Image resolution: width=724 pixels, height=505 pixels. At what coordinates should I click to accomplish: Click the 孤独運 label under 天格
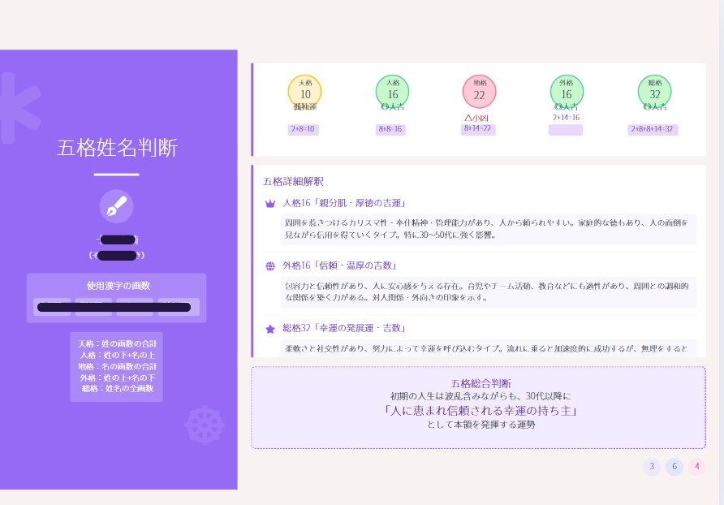pyautogui.click(x=304, y=107)
